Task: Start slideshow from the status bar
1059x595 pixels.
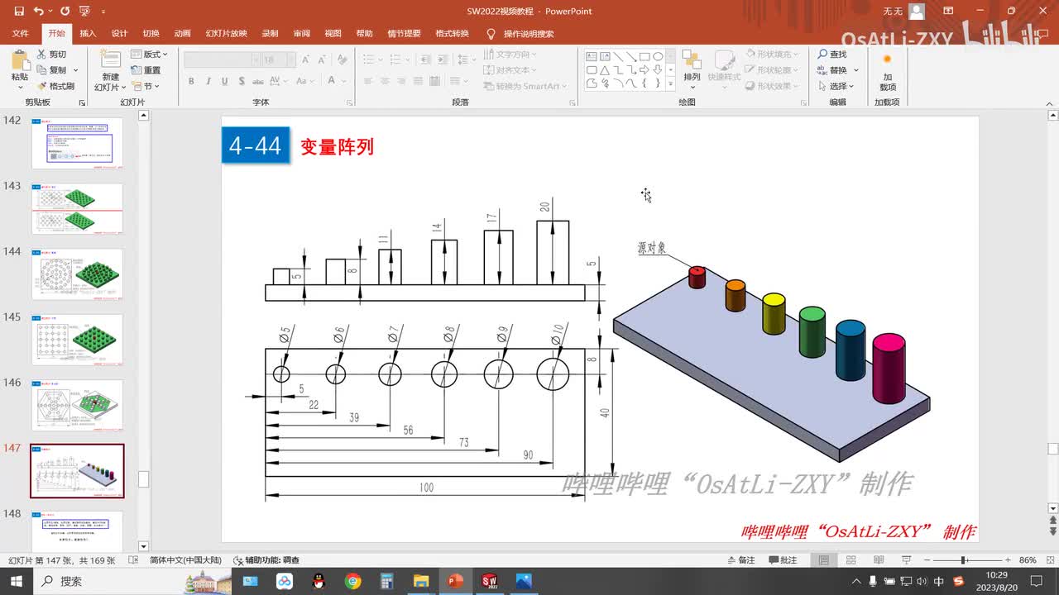Action: coord(905,559)
